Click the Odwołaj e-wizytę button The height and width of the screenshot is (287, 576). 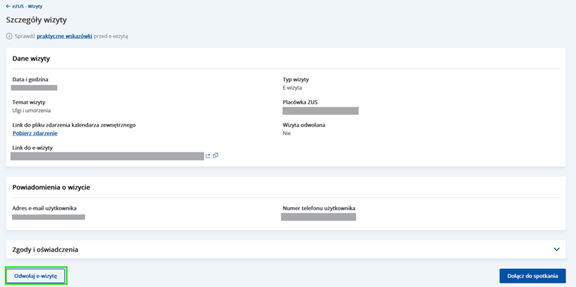[x=36, y=276]
